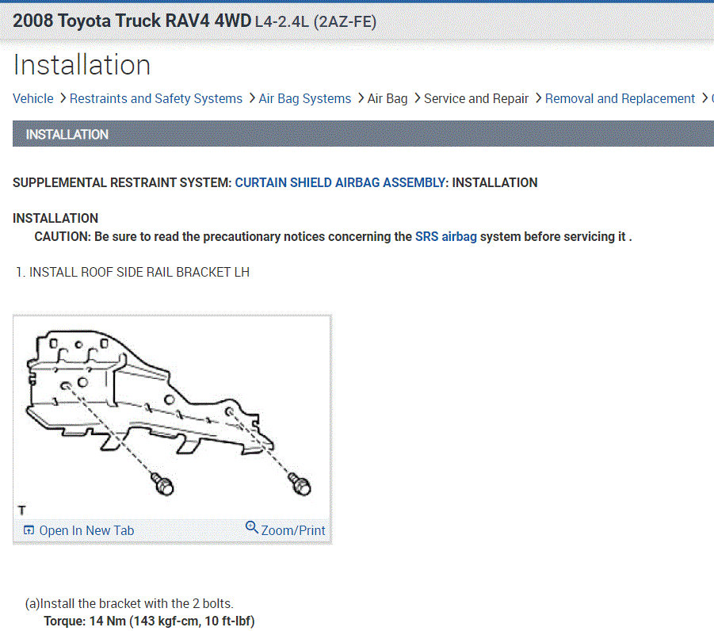The image size is (714, 631).
Task: Click the chevron after Air Bag Systems
Action: pos(361,98)
